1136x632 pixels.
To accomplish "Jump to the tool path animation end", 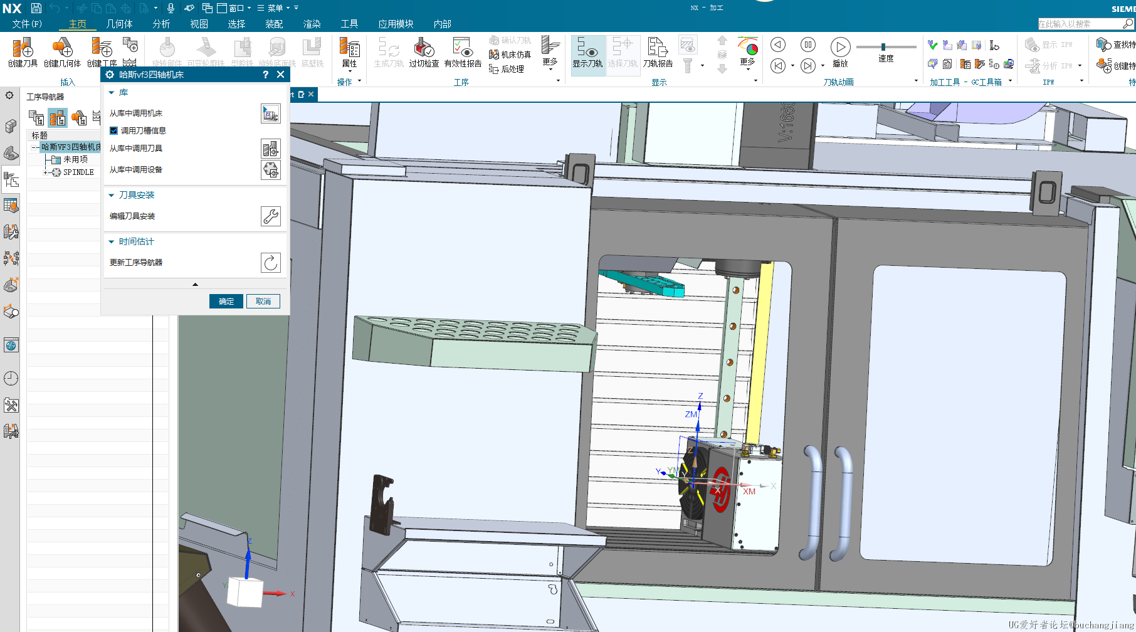I will (808, 66).
